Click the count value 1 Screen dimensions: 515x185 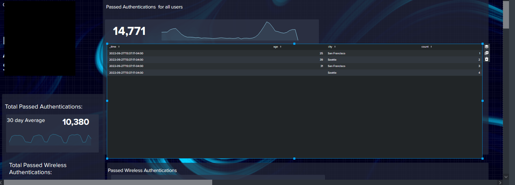pos(479,54)
